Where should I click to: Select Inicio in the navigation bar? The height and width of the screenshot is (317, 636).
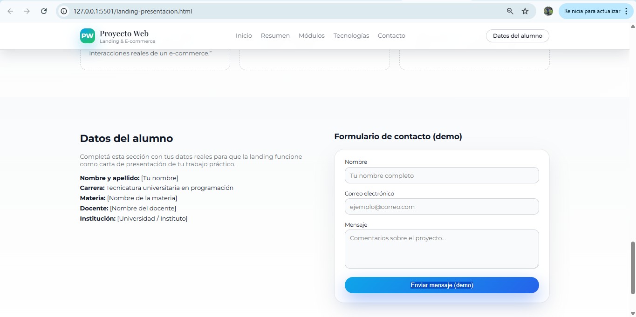click(x=244, y=35)
